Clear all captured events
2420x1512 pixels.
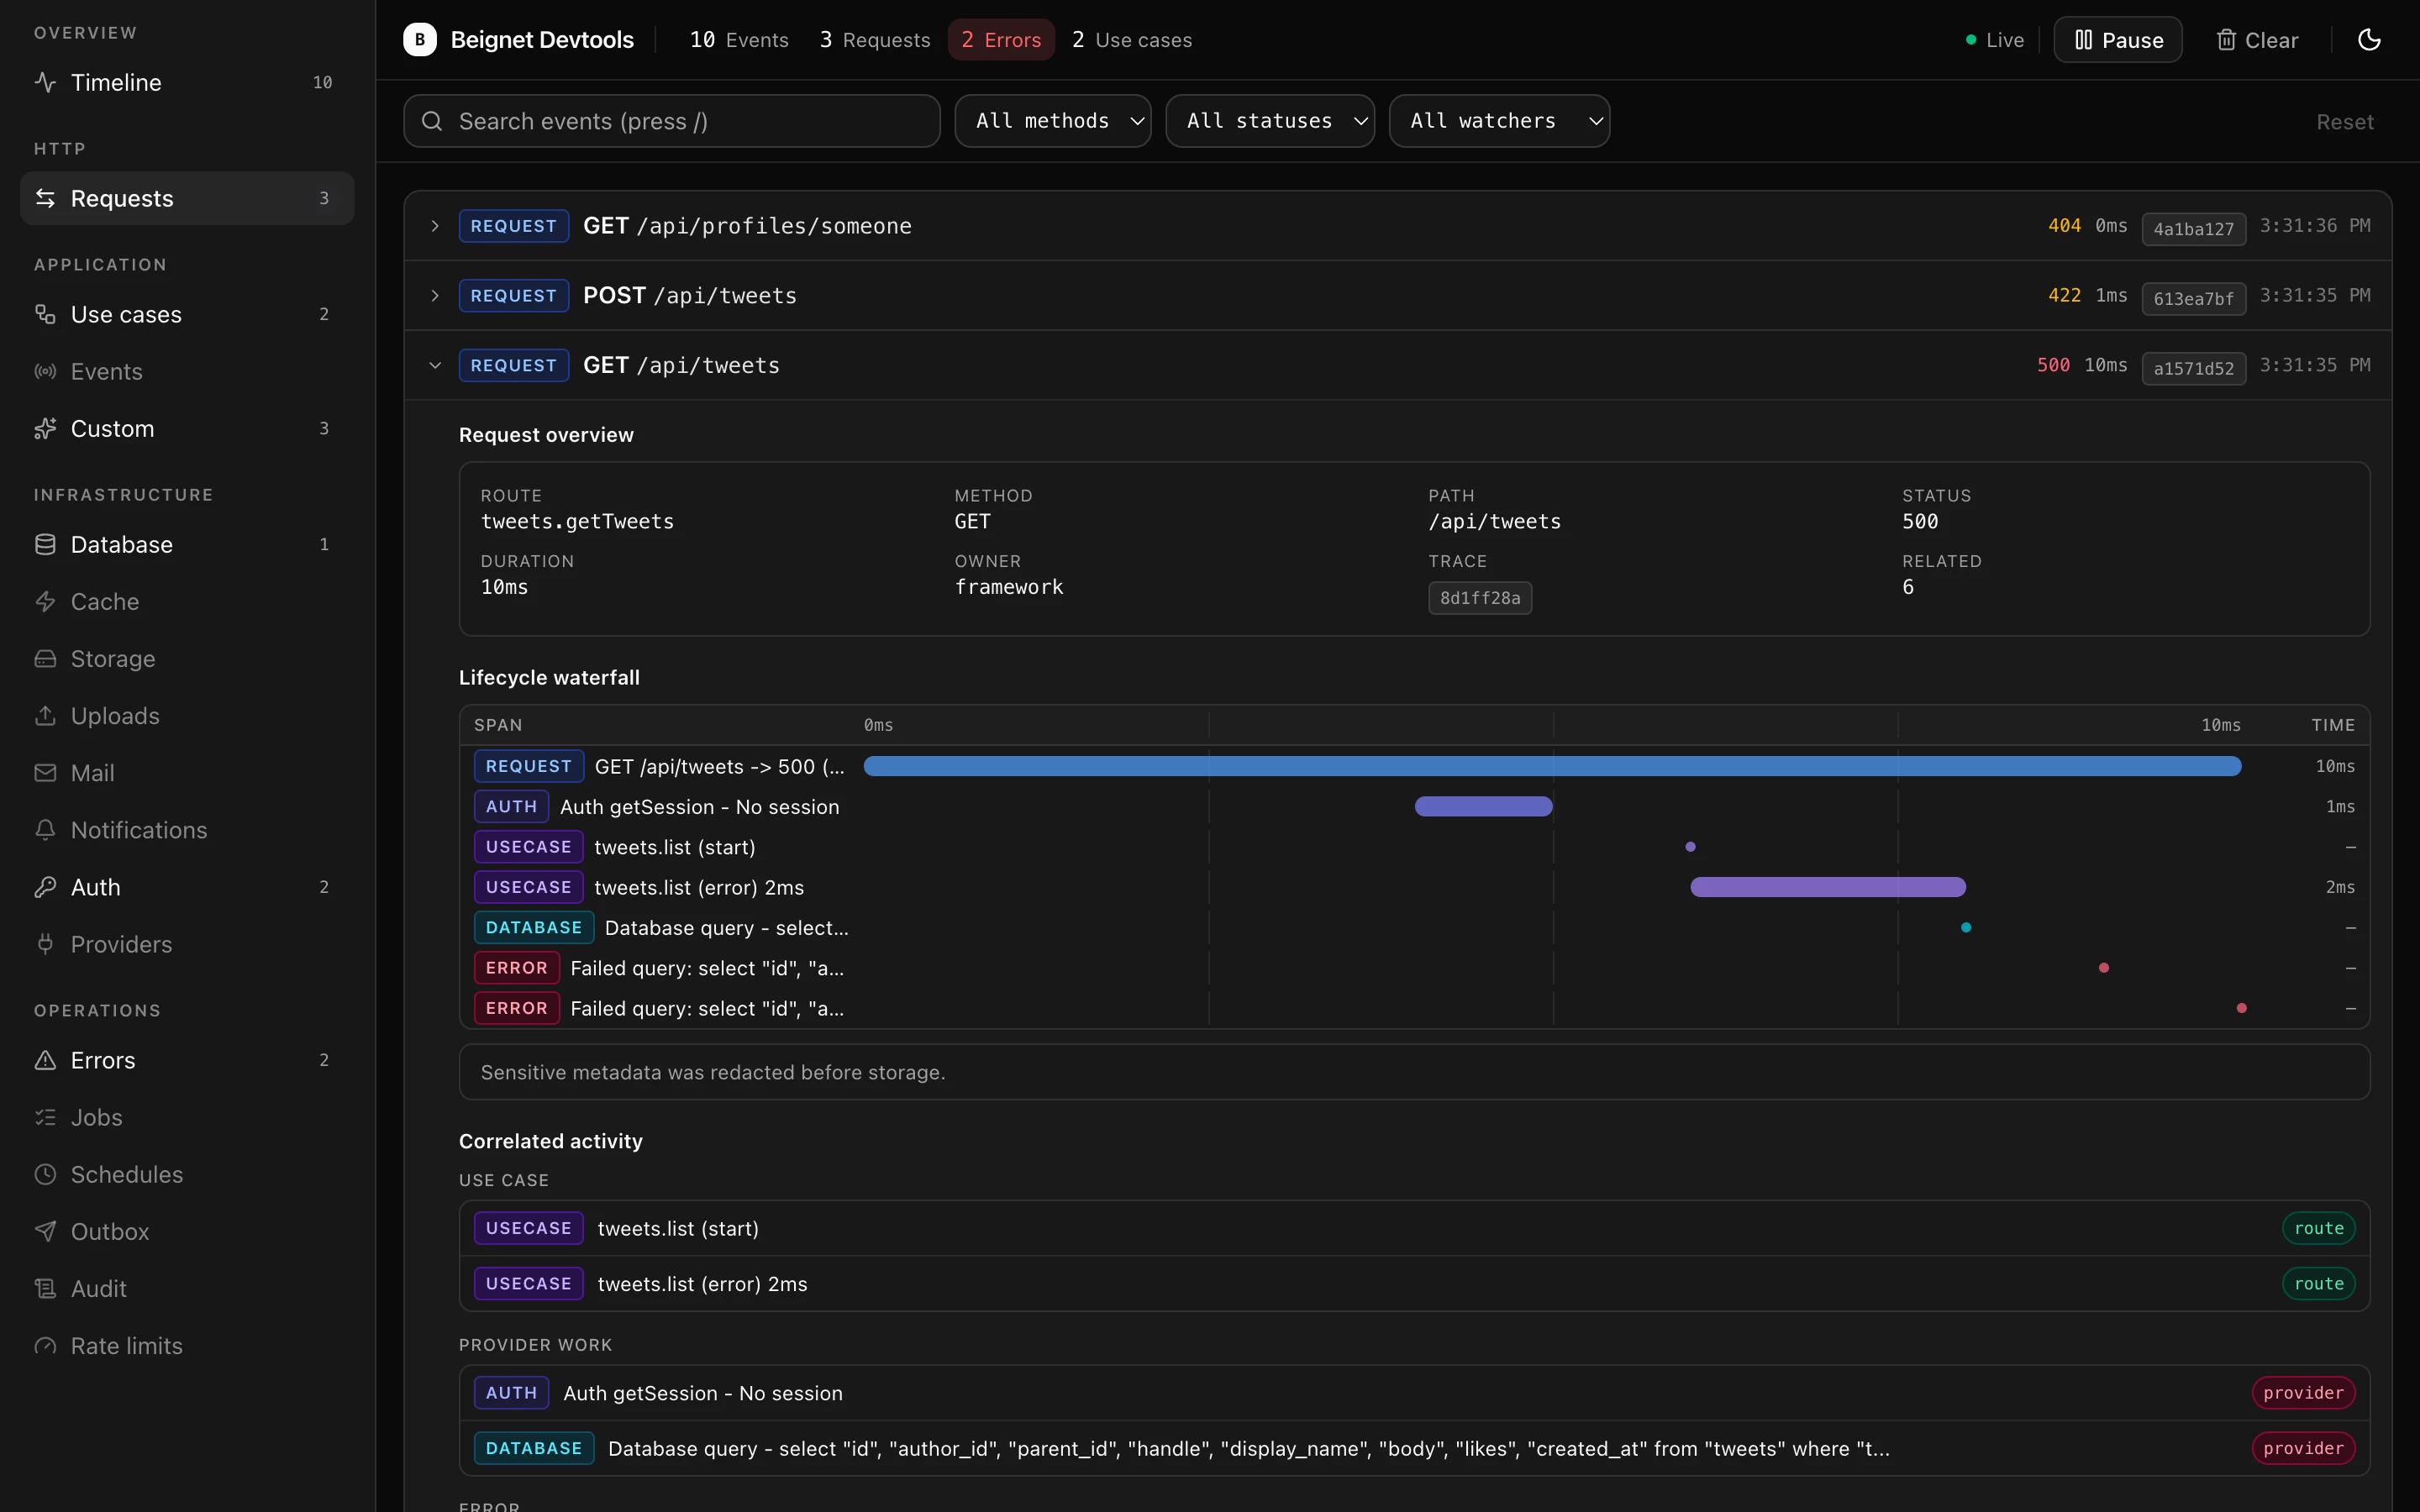(2257, 40)
